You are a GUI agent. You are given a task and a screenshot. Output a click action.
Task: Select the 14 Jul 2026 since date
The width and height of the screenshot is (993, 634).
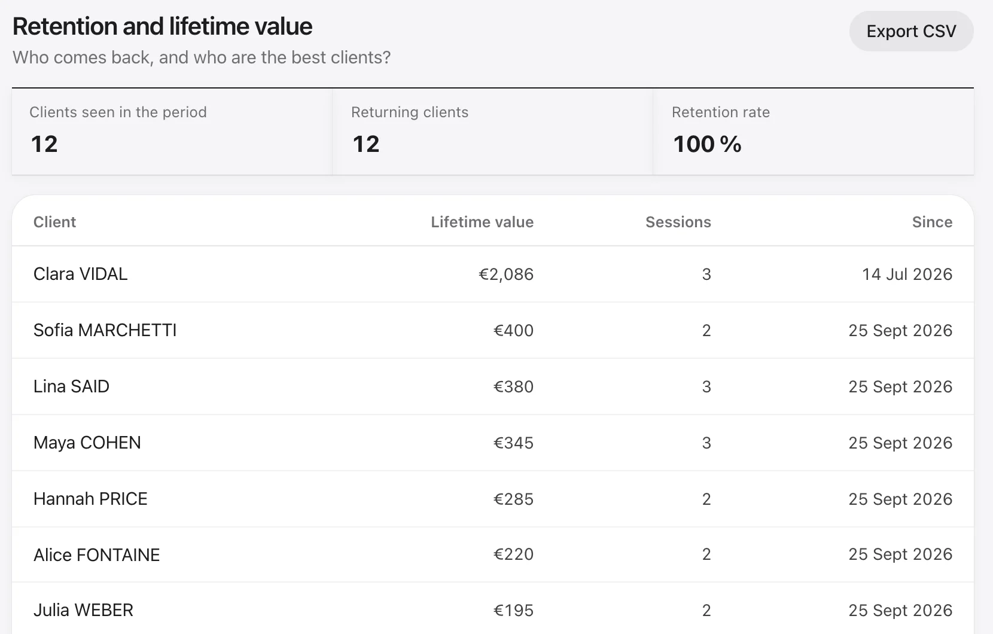click(907, 274)
